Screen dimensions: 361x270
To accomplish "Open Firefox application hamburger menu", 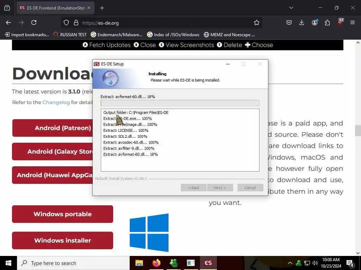I will pos(353,22).
